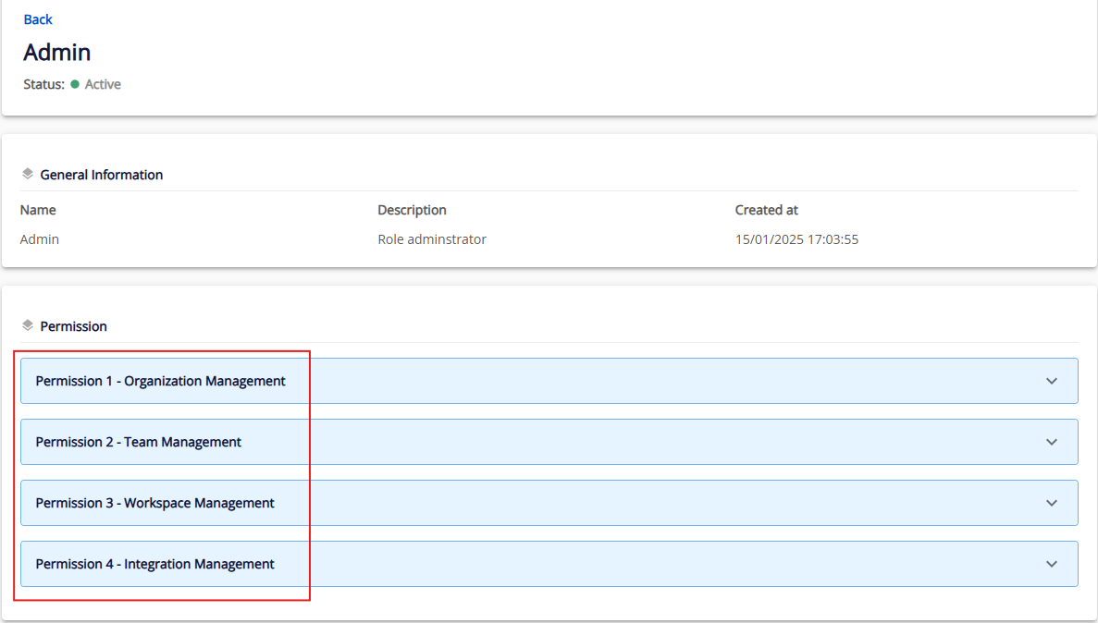Click the Created at column label
Screen dimensions: 1098x623
766,210
